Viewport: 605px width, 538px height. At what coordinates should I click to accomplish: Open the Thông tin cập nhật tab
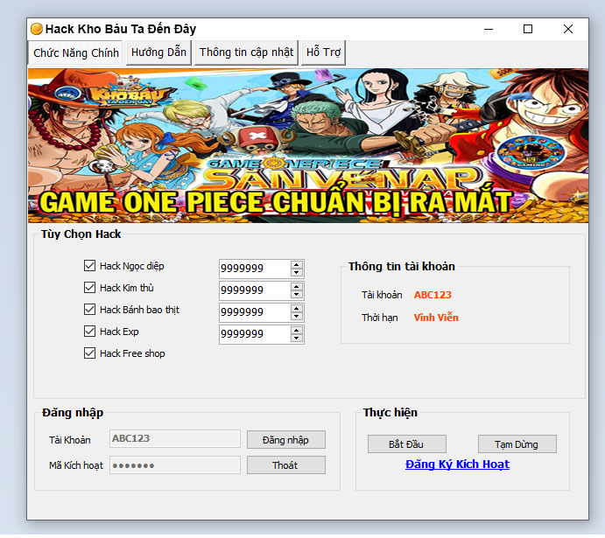pyautogui.click(x=246, y=52)
